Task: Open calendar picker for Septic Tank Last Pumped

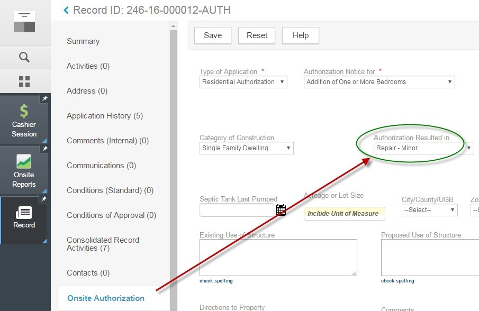Action: click(x=281, y=211)
